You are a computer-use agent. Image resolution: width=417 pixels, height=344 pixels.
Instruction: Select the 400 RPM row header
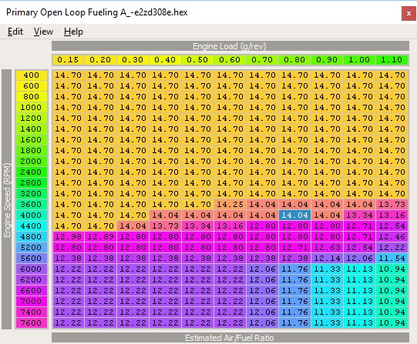coord(32,75)
